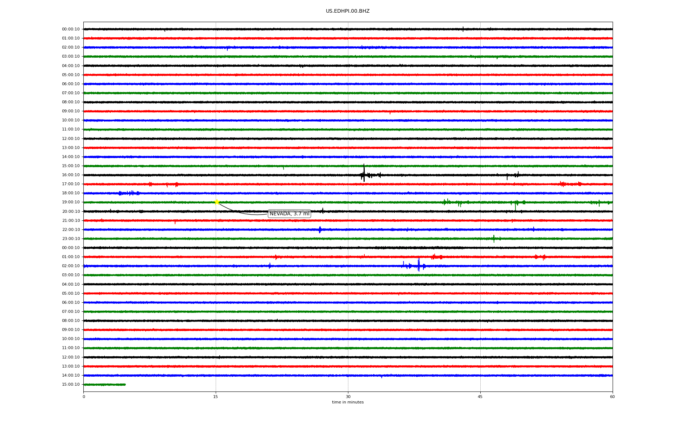Click the US.EDHPI.00.BHZ plot title
696x435 pixels.
(x=347, y=11)
